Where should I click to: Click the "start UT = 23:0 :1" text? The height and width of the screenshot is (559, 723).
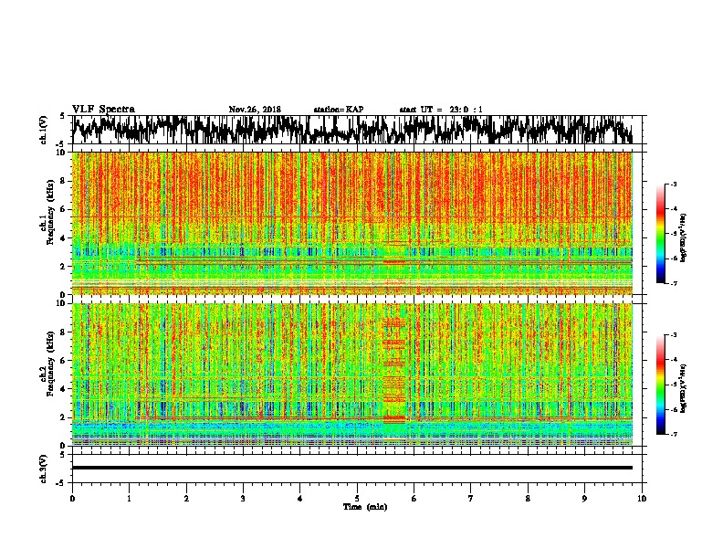tap(441, 110)
